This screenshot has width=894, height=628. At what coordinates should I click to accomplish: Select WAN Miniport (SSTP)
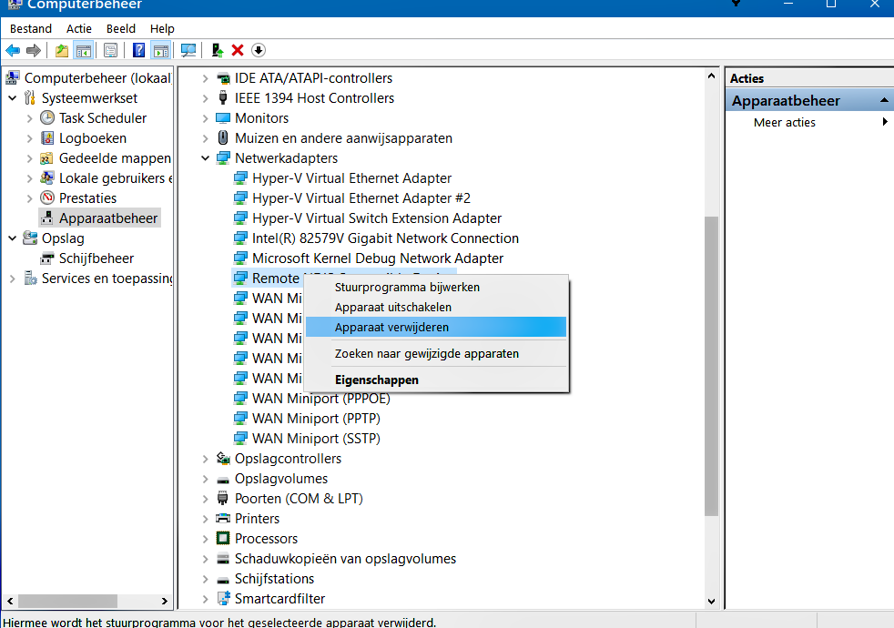[316, 438]
